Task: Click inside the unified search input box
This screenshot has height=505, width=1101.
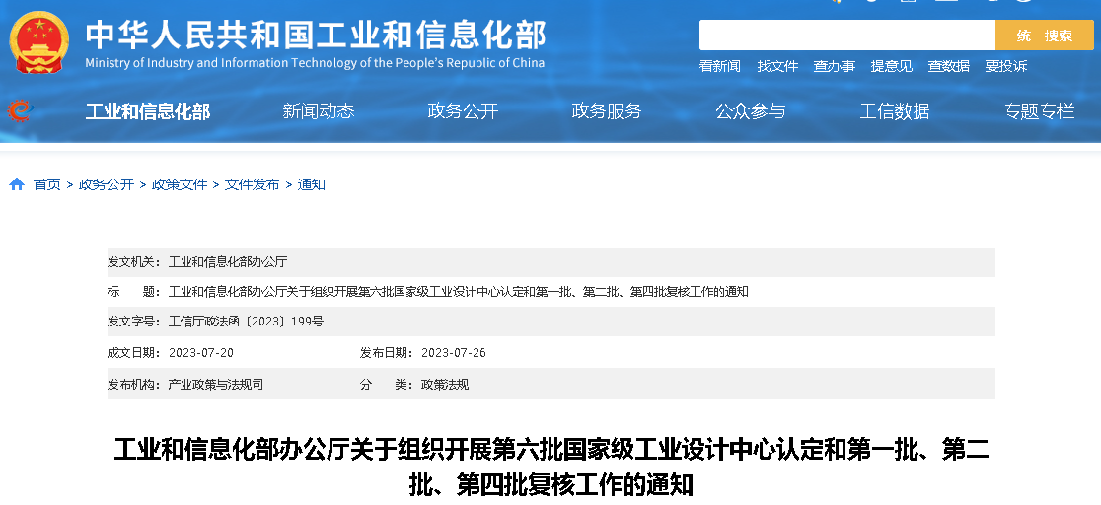Action: click(846, 36)
